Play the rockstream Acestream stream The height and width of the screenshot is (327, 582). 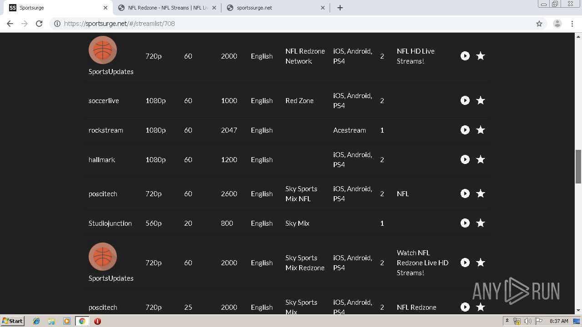click(x=465, y=130)
